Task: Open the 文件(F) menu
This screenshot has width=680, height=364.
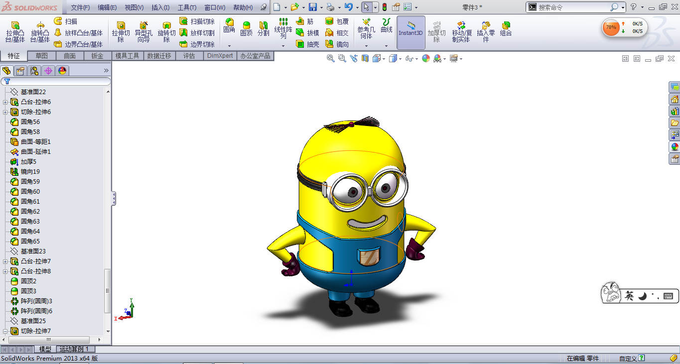Action: click(80, 7)
